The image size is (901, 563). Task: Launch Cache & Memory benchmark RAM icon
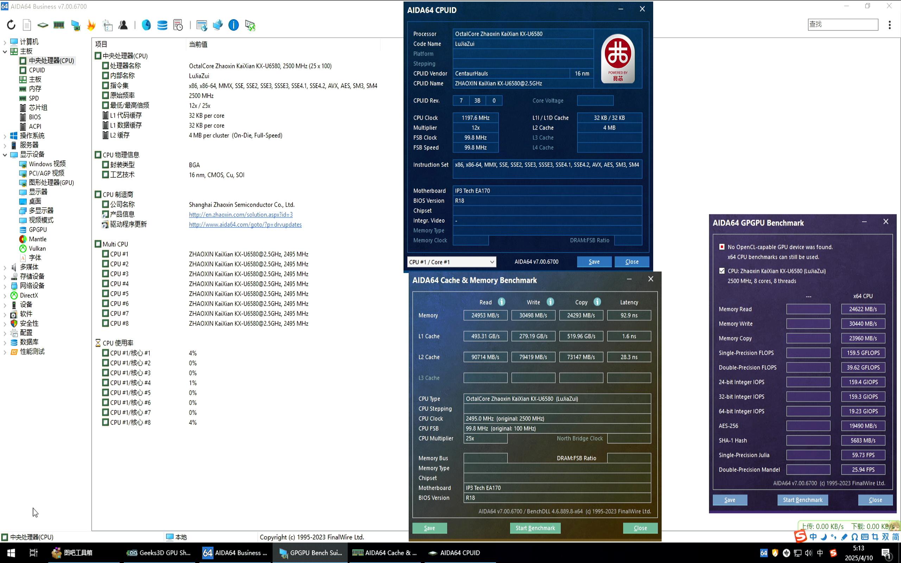tap(59, 25)
